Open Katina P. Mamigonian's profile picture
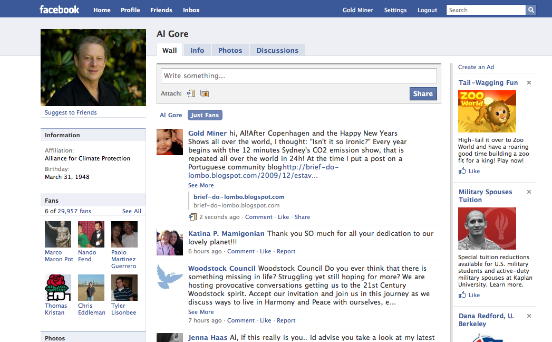552x342 pixels. [170, 242]
